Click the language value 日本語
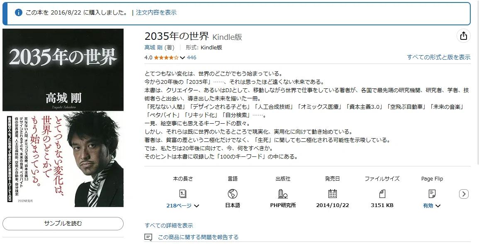Image resolution: width=479 pixels, height=244 pixels. click(233, 205)
